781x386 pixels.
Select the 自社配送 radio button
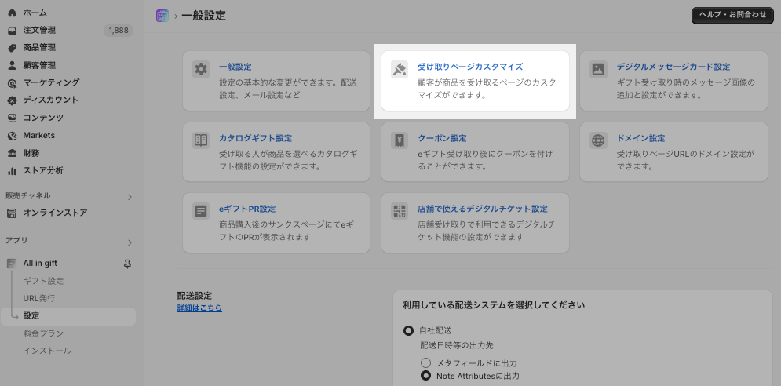pos(408,330)
